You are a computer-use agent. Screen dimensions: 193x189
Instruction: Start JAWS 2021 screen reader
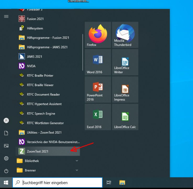(x=48, y=57)
